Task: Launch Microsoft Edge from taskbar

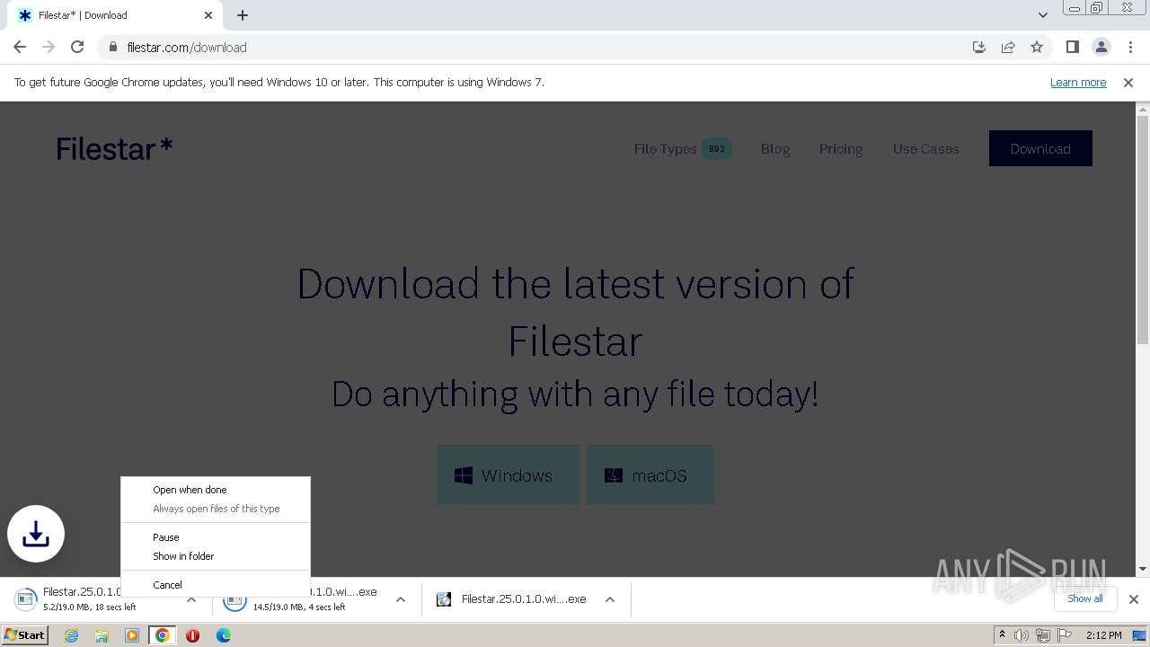Action: click(x=223, y=635)
